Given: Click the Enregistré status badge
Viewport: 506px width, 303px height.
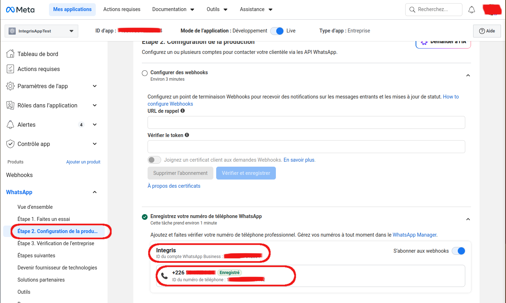Looking at the screenshot, I should pos(229,273).
